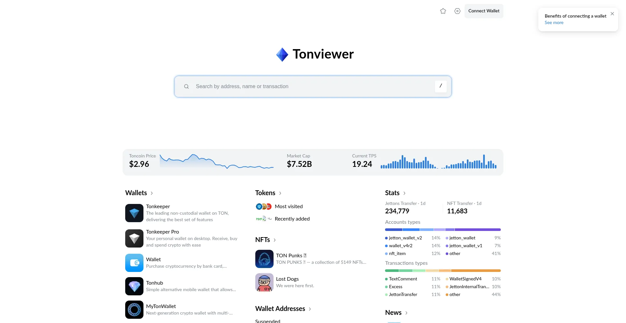Click the Connect Wallet button
This screenshot has width=626, height=323.
tap(484, 11)
